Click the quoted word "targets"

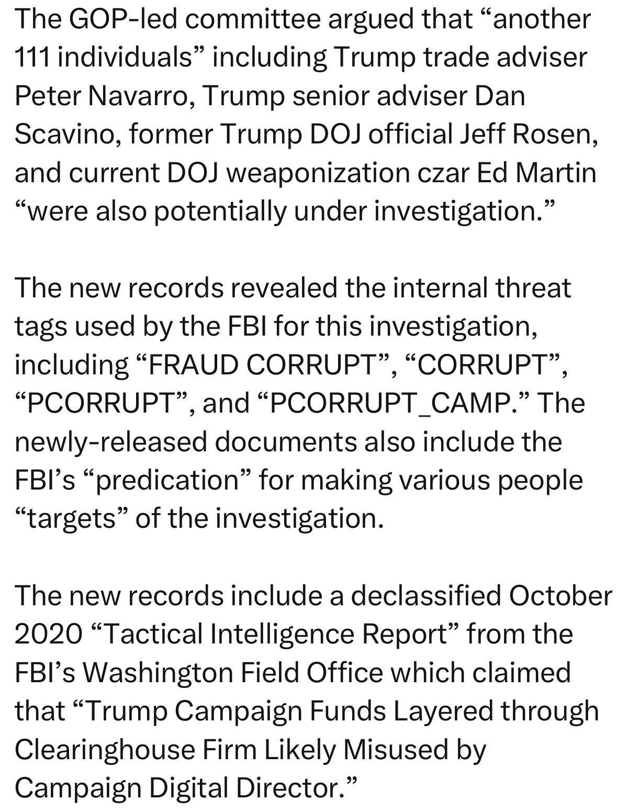click(x=72, y=518)
